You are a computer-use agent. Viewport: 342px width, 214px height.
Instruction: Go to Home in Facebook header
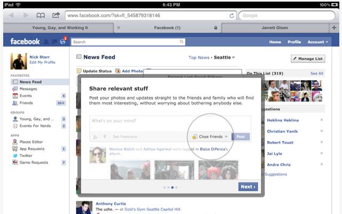pyautogui.click(x=275, y=42)
